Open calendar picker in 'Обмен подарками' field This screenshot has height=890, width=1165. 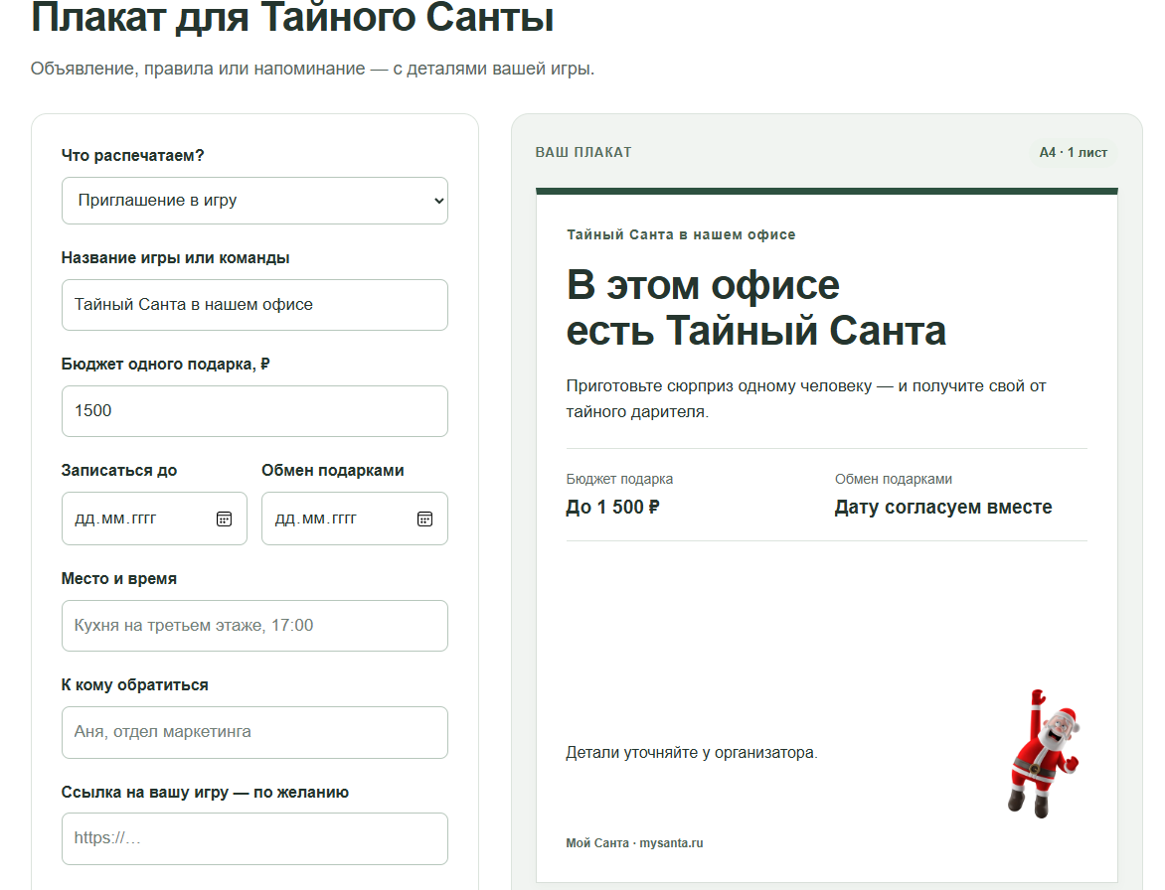click(x=425, y=519)
